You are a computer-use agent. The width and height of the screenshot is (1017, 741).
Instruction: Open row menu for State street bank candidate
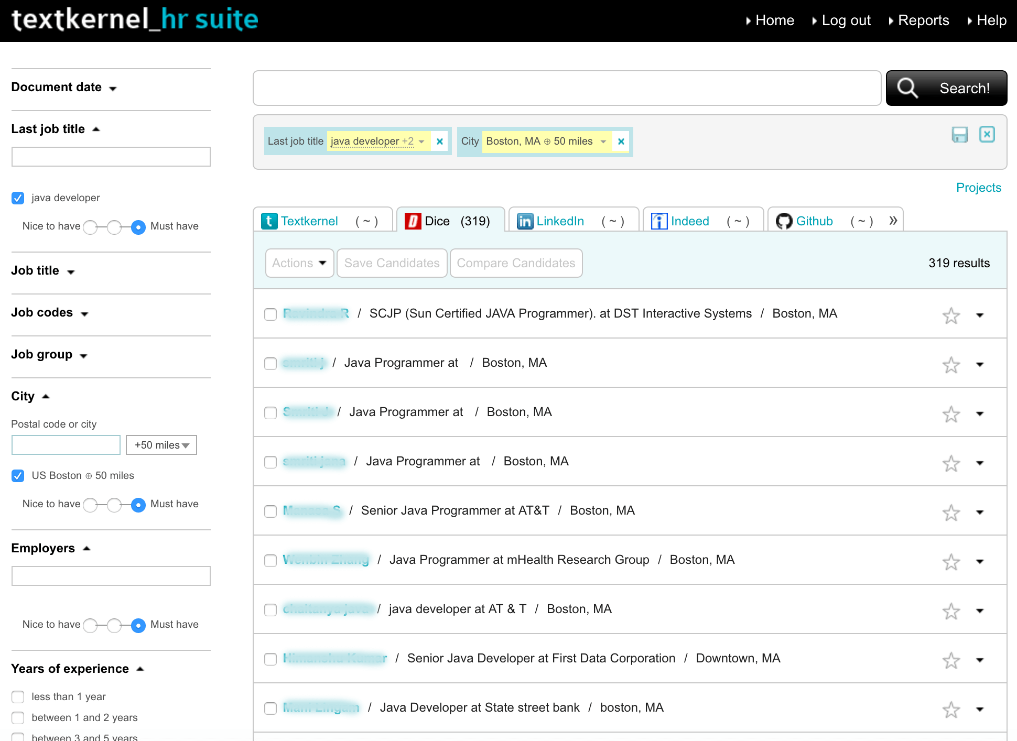(x=980, y=710)
